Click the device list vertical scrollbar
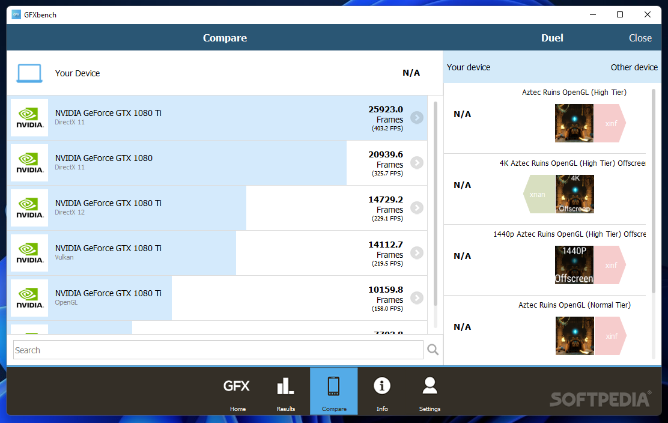The height and width of the screenshot is (423, 668). 436,204
